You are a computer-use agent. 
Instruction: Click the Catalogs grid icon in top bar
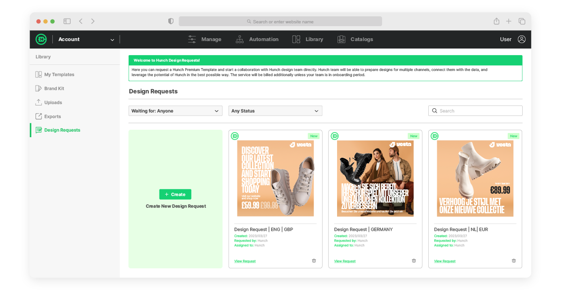341,39
